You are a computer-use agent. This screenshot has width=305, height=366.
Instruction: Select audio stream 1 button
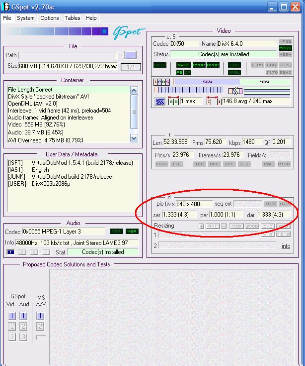point(11,252)
